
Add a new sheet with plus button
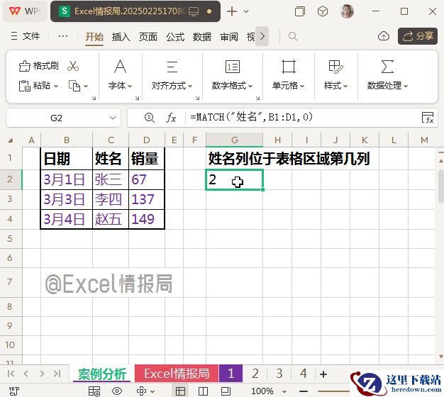coord(323,374)
